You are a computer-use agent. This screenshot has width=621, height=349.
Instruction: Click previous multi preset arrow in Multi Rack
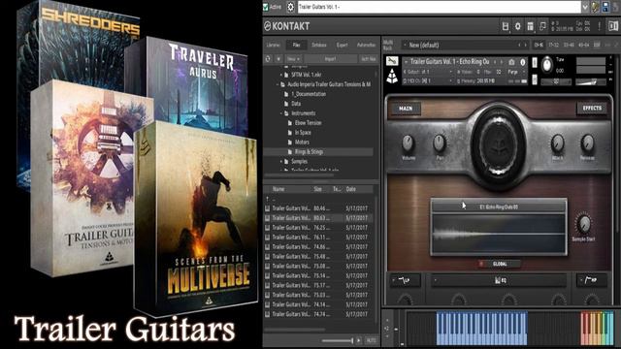coord(520,46)
